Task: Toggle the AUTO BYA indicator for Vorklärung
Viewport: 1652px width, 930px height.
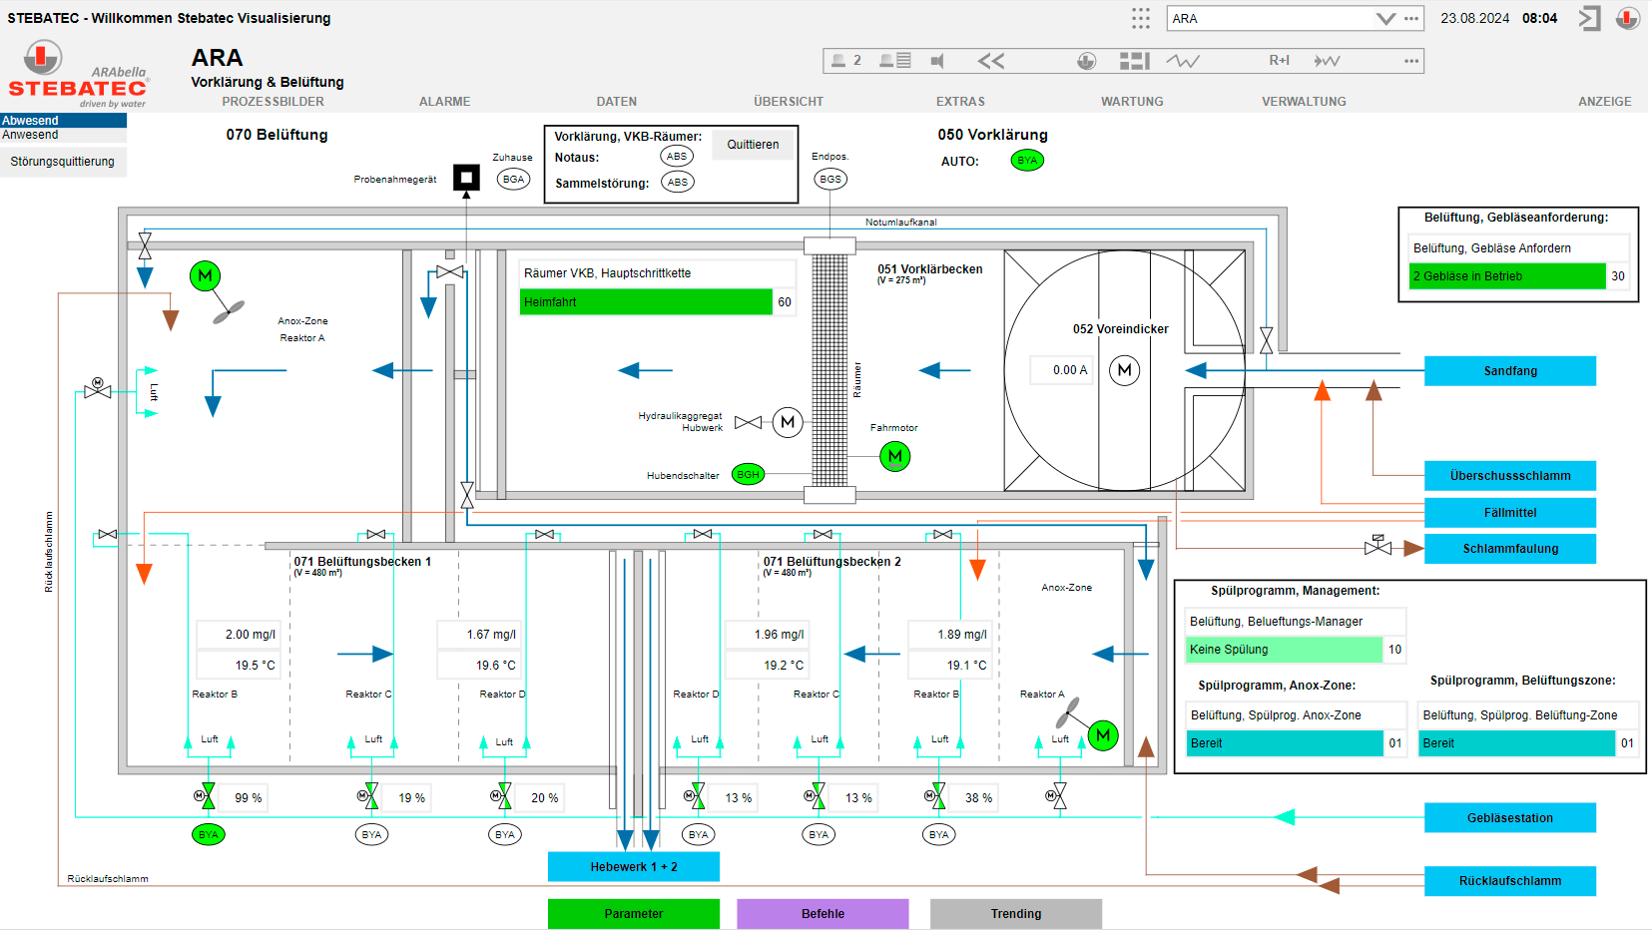Action: (x=1026, y=161)
